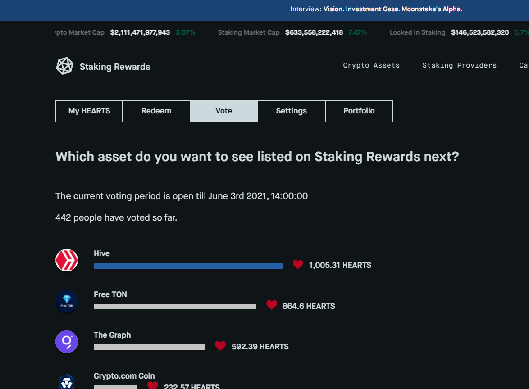Viewport: 529px width, 389px height.
Task: Click the blue Hive vote progress bar
Action: click(188, 266)
